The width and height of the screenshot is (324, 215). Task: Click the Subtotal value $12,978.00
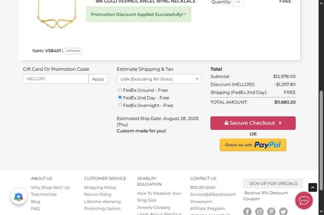[285, 76]
